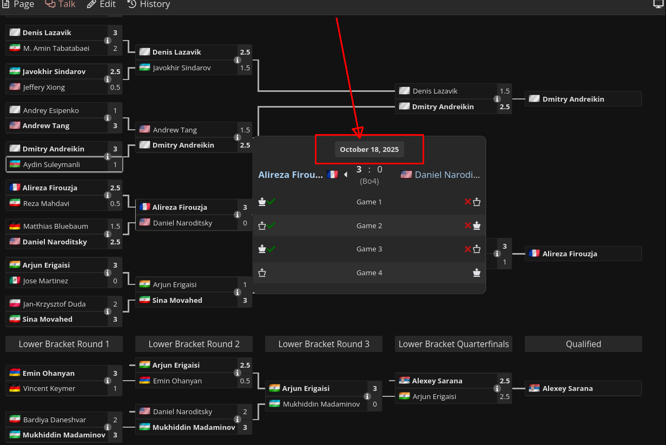Click Firouzja's king icon in Game 4 row
This screenshot has height=445, width=666.
click(262, 273)
